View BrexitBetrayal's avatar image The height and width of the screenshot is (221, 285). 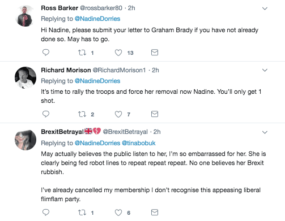click(25, 140)
